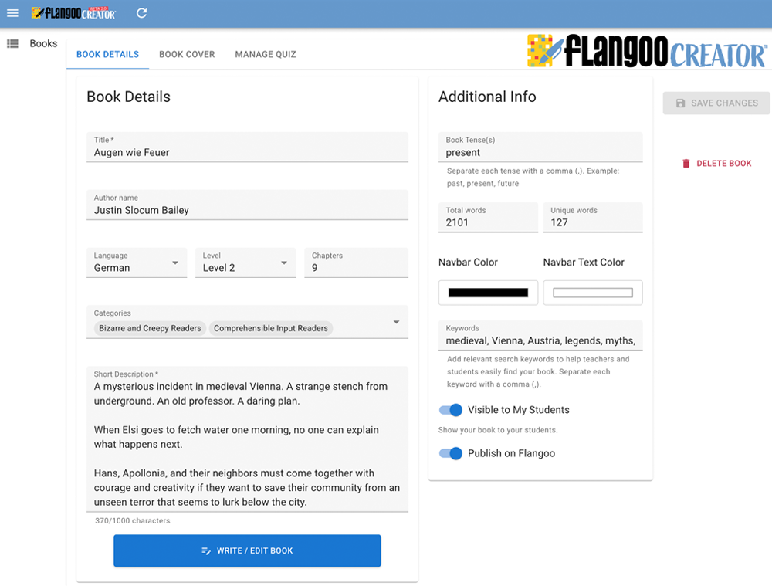Open the Manage Quiz tab
The image size is (772, 586).
click(266, 55)
